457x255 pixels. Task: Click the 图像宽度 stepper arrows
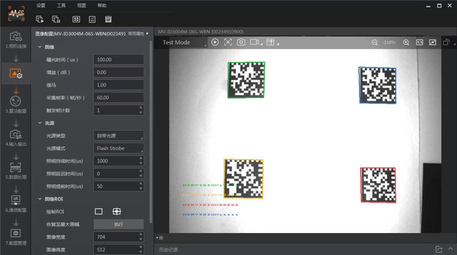pyautogui.click(x=141, y=237)
